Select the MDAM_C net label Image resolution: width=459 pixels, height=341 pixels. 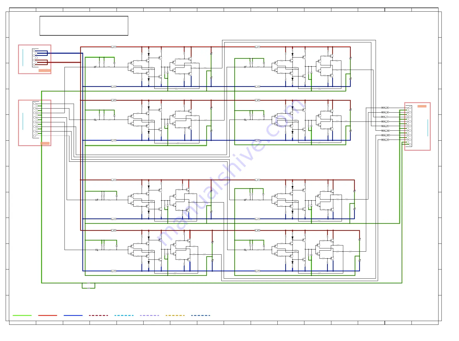[x=385, y=117]
